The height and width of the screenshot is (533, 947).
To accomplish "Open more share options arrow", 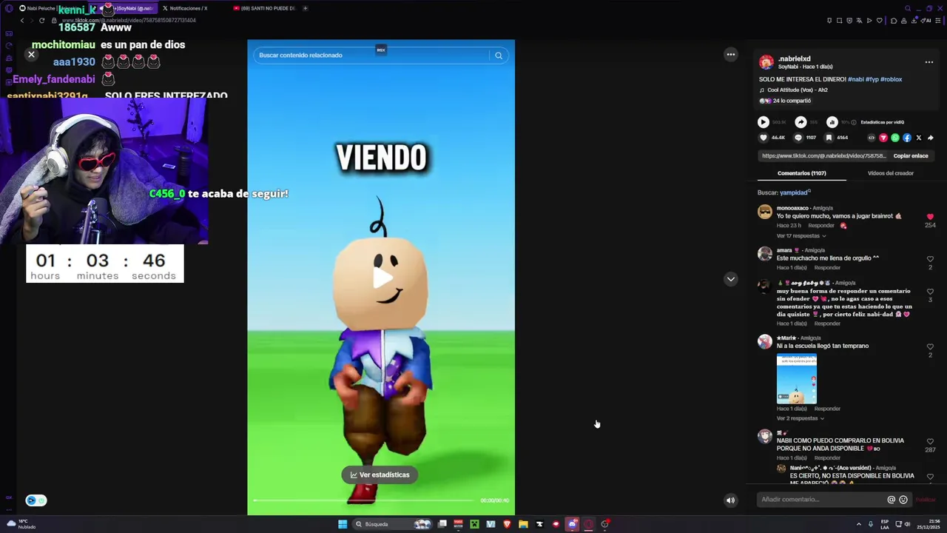I will click(931, 138).
